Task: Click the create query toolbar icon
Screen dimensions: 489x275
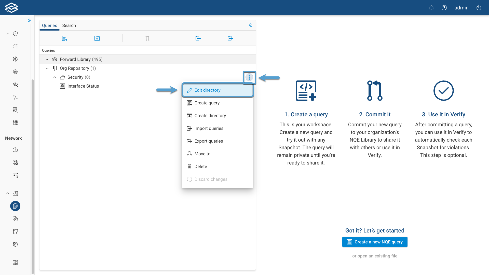Action: [x=65, y=38]
